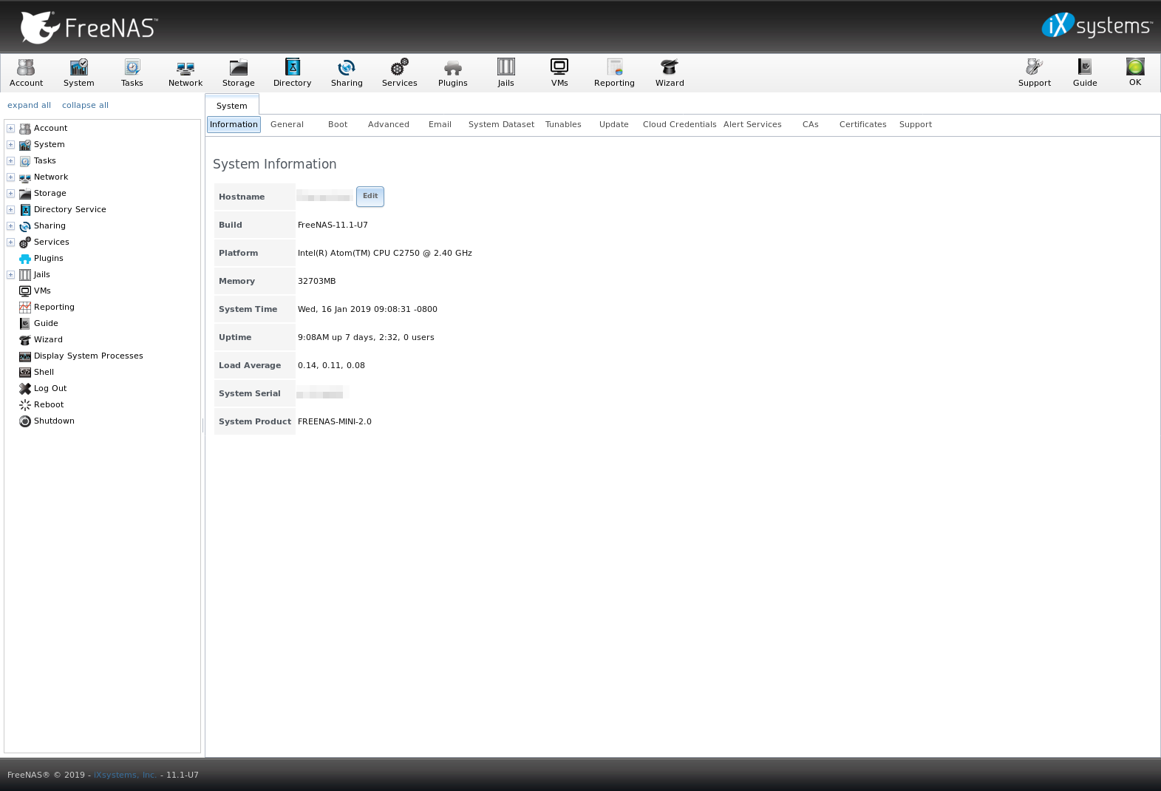Open Tasks toolbar icon
The width and height of the screenshot is (1161, 791).
point(132,72)
